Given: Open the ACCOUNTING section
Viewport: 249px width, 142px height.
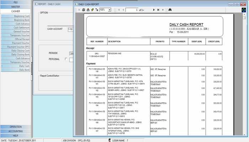Looking at the screenshot, I should (x=16, y=131).
